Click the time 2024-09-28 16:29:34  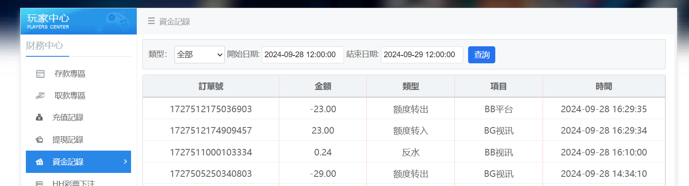tap(604, 131)
